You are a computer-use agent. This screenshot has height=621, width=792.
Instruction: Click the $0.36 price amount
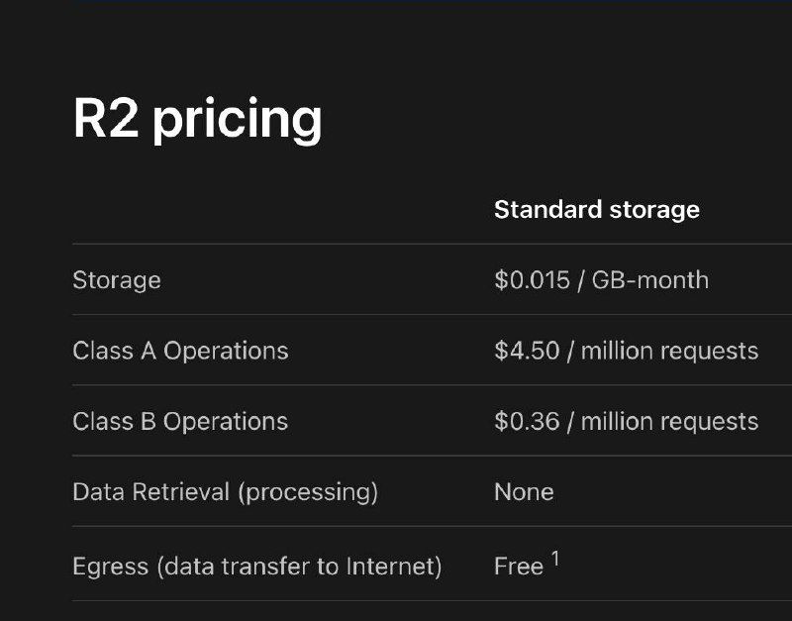tap(527, 421)
